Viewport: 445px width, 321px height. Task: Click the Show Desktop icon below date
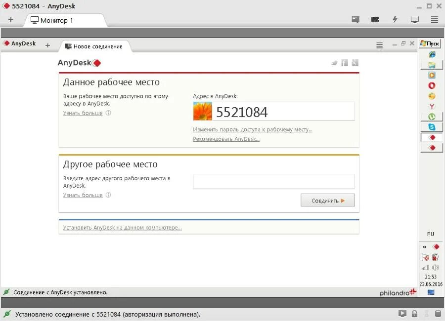(431, 292)
